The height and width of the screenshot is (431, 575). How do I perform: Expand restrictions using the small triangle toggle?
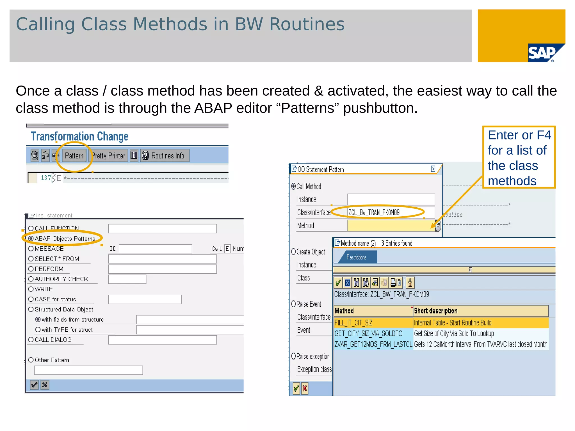(x=470, y=270)
